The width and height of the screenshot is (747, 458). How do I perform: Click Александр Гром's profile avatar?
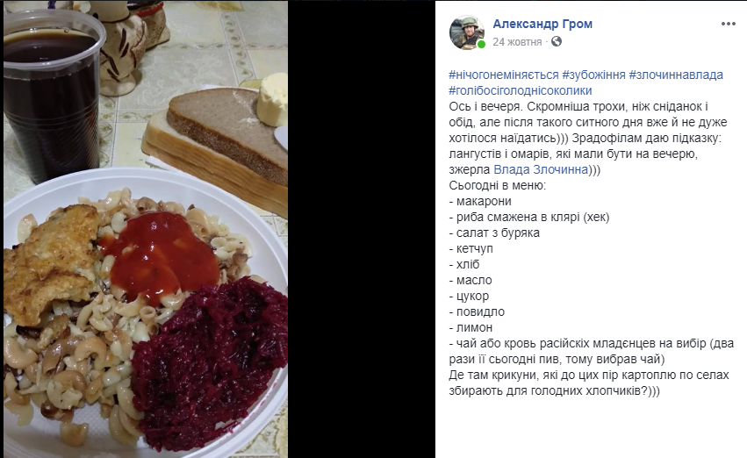click(467, 32)
